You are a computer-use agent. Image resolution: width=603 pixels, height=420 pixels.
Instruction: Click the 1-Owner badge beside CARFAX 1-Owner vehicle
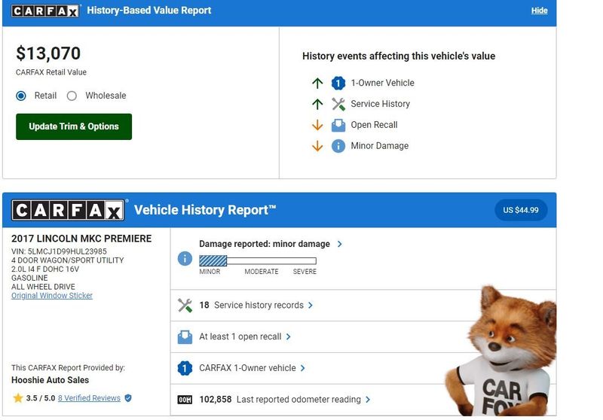185,368
